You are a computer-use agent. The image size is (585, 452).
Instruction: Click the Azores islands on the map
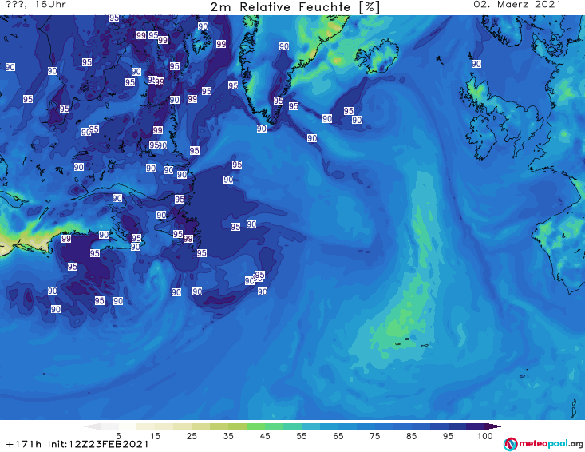(x=410, y=343)
